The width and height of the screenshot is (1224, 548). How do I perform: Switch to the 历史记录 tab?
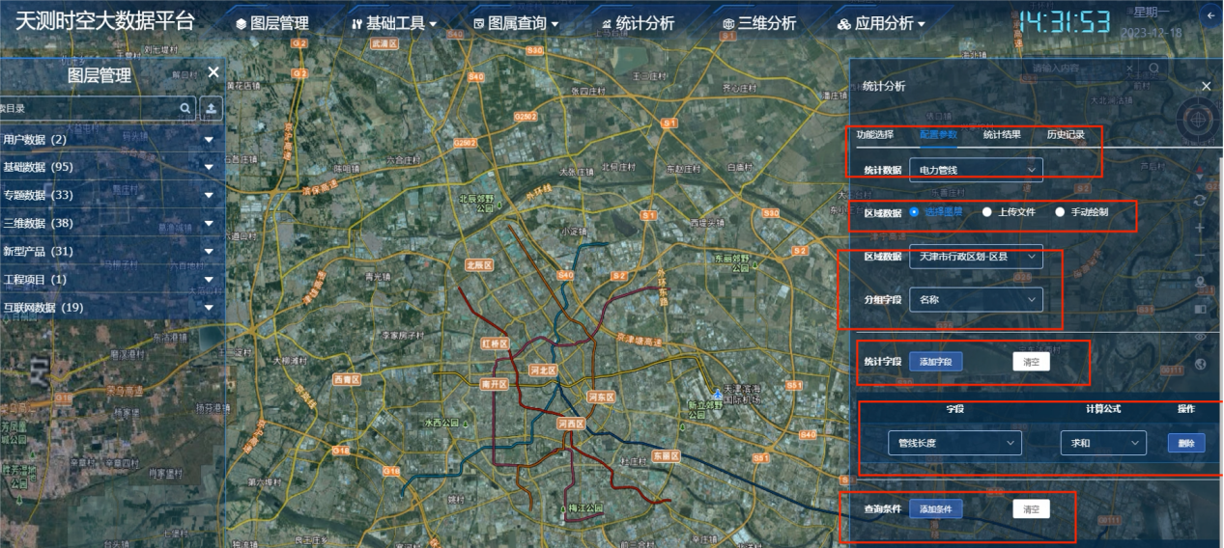point(1066,135)
